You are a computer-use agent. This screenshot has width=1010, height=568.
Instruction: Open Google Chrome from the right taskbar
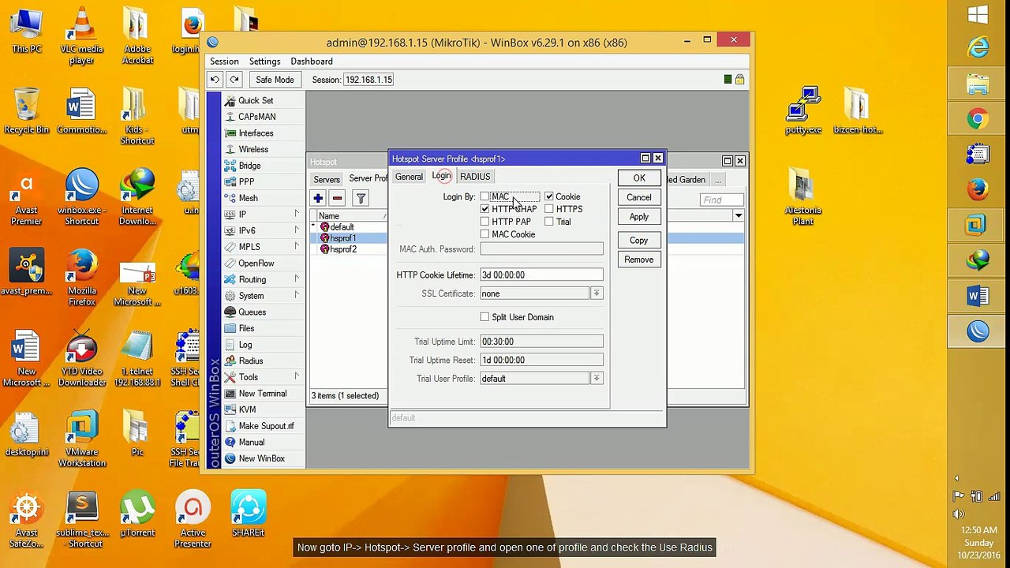978,120
